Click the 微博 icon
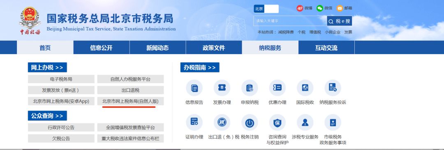Viewport: 444px width, 150px height. pyautogui.click(x=300, y=8)
